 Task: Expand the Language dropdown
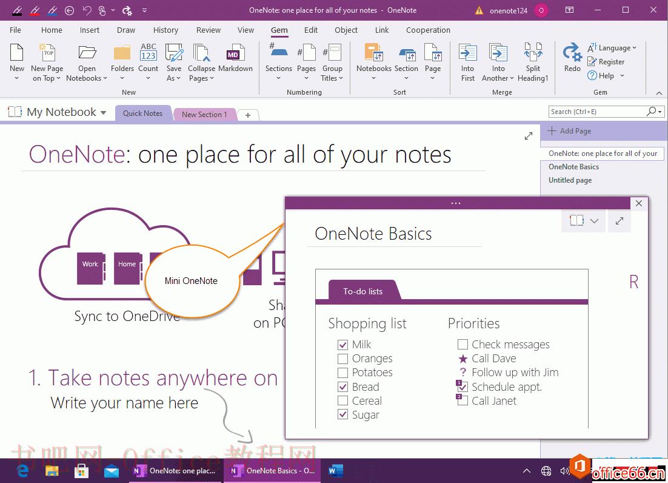click(634, 48)
